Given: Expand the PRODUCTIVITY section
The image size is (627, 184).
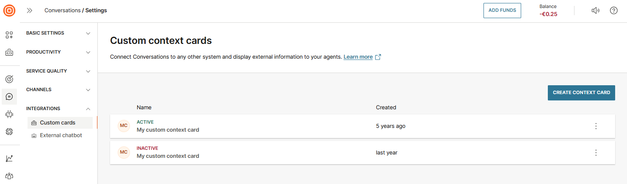Looking at the screenshot, I should click(58, 52).
